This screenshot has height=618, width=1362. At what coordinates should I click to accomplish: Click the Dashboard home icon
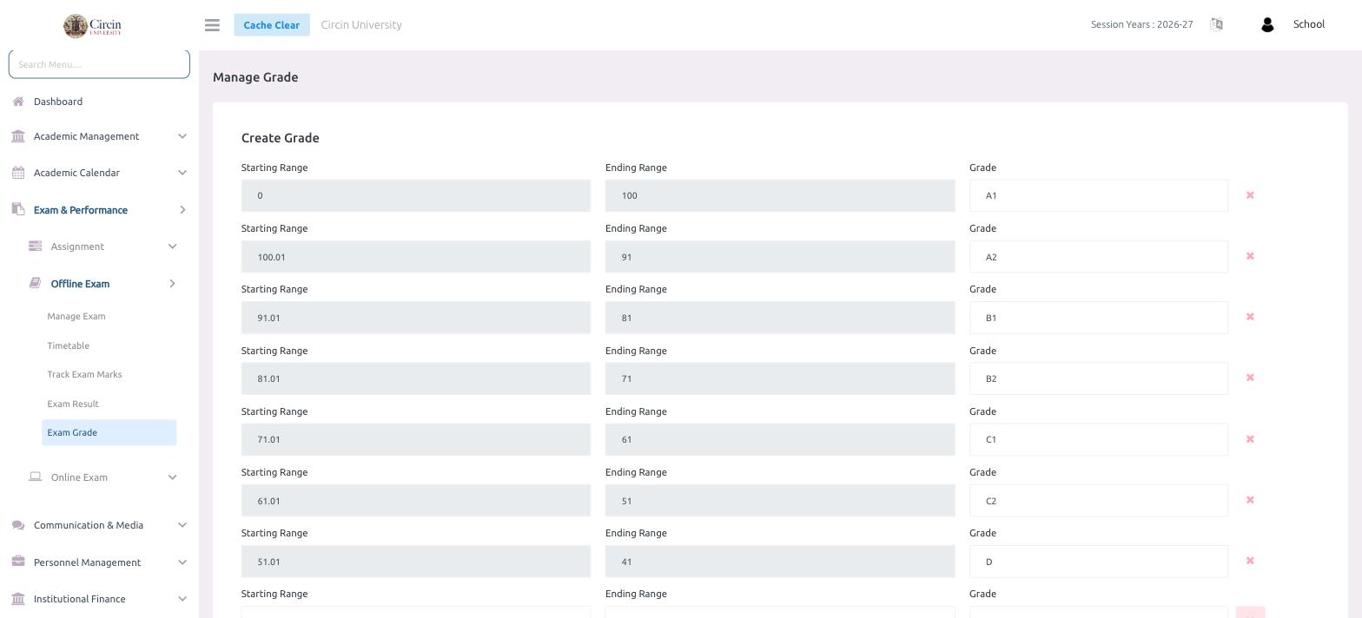(18, 102)
